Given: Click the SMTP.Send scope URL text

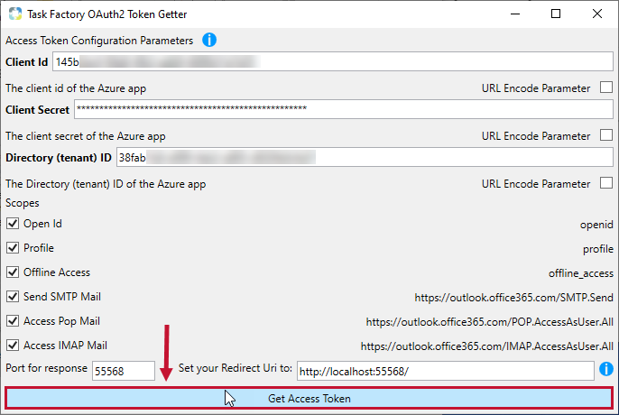Looking at the screenshot, I should click(x=514, y=298).
